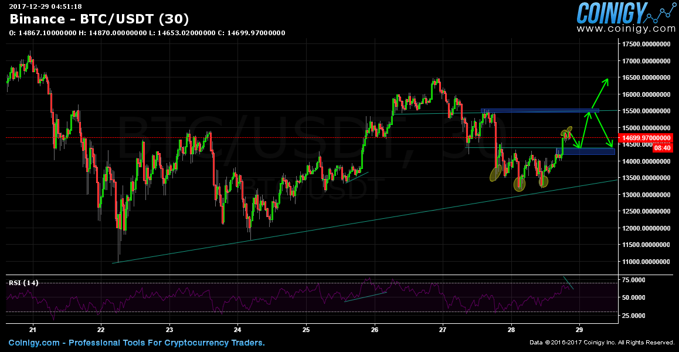The image size is (679, 352).
Task: Click the 11500.00000000 price axis label
Action: (x=646, y=245)
